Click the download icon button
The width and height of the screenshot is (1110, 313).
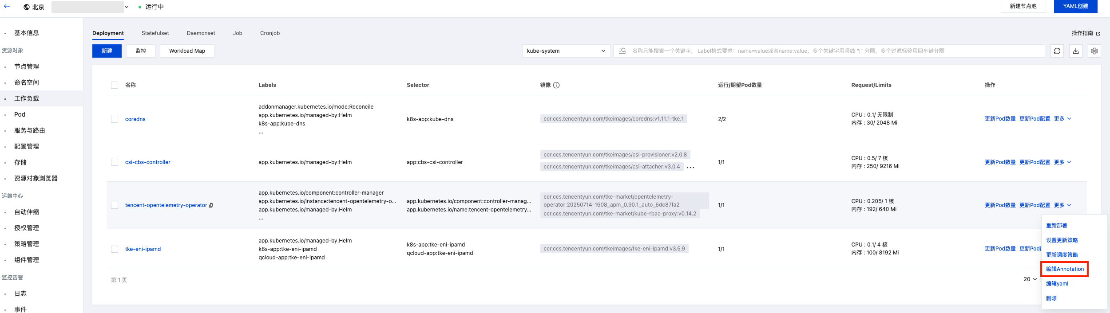click(x=1076, y=51)
